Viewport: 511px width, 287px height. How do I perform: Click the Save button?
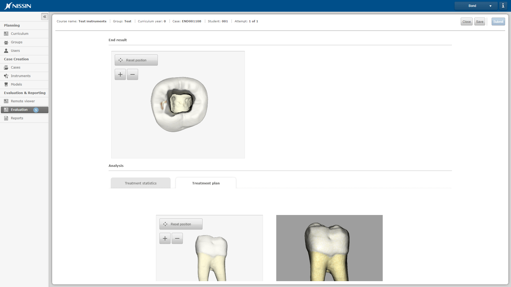coord(479,22)
